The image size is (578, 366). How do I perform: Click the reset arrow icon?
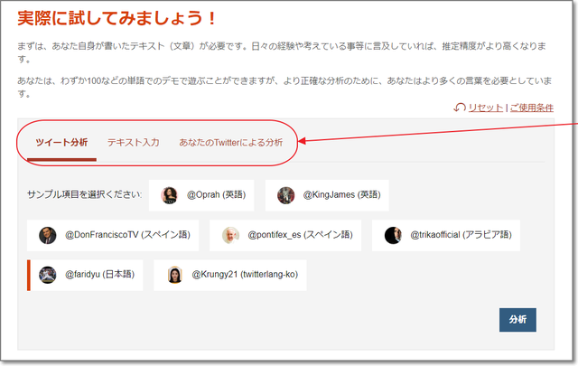click(x=460, y=108)
